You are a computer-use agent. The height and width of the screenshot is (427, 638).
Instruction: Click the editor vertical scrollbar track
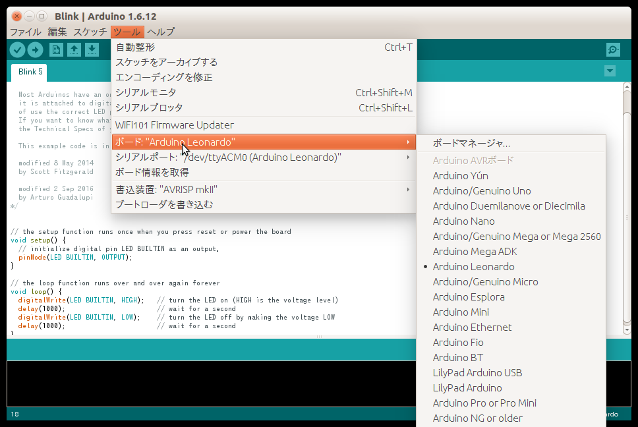click(627, 208)
